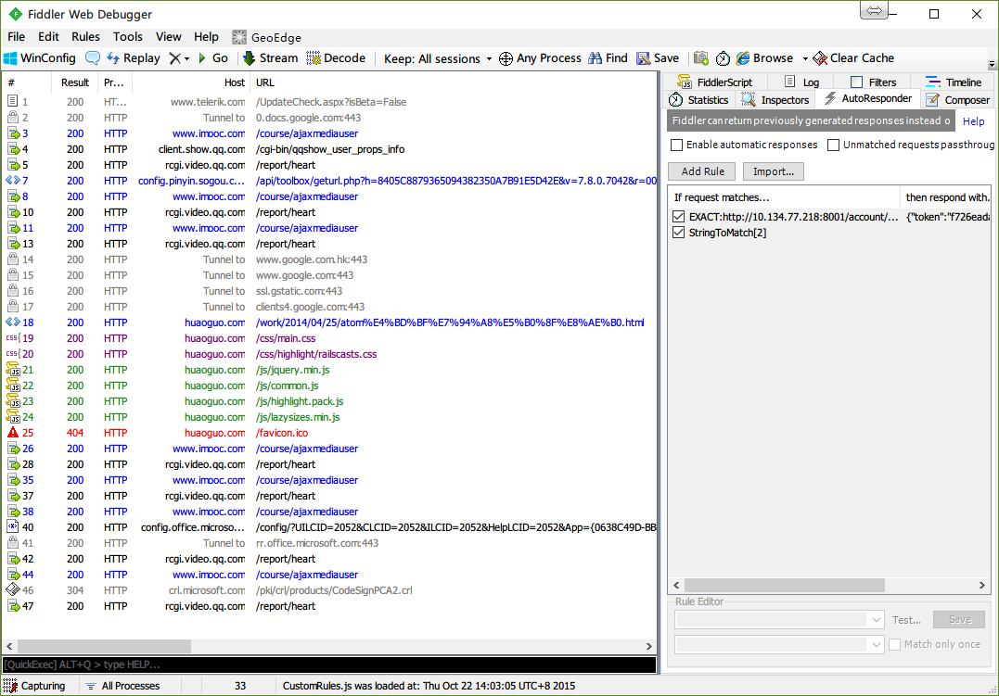
Task: Open Keep: All sessions dropdown
Action: click(x=439, y=58)
